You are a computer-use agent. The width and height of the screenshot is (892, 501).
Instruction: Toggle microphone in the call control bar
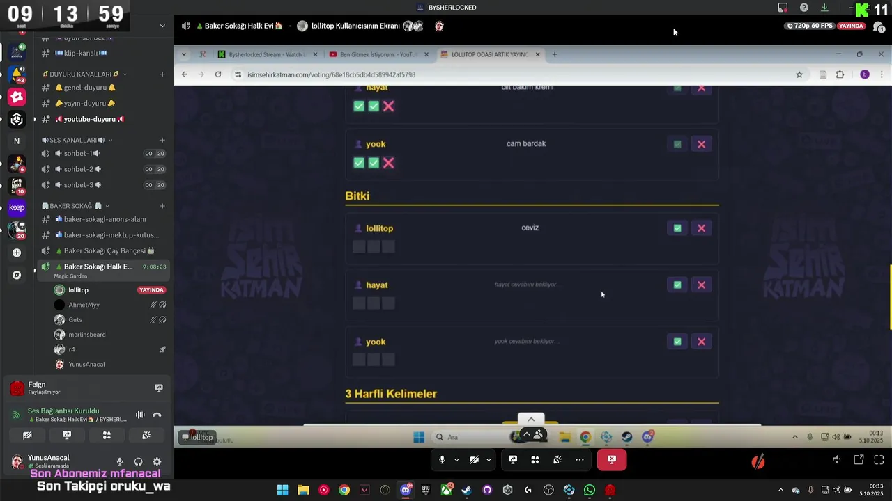pyautogui.click(x=442, y=459)
